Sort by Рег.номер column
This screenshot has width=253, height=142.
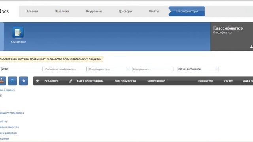click(51, 81)
